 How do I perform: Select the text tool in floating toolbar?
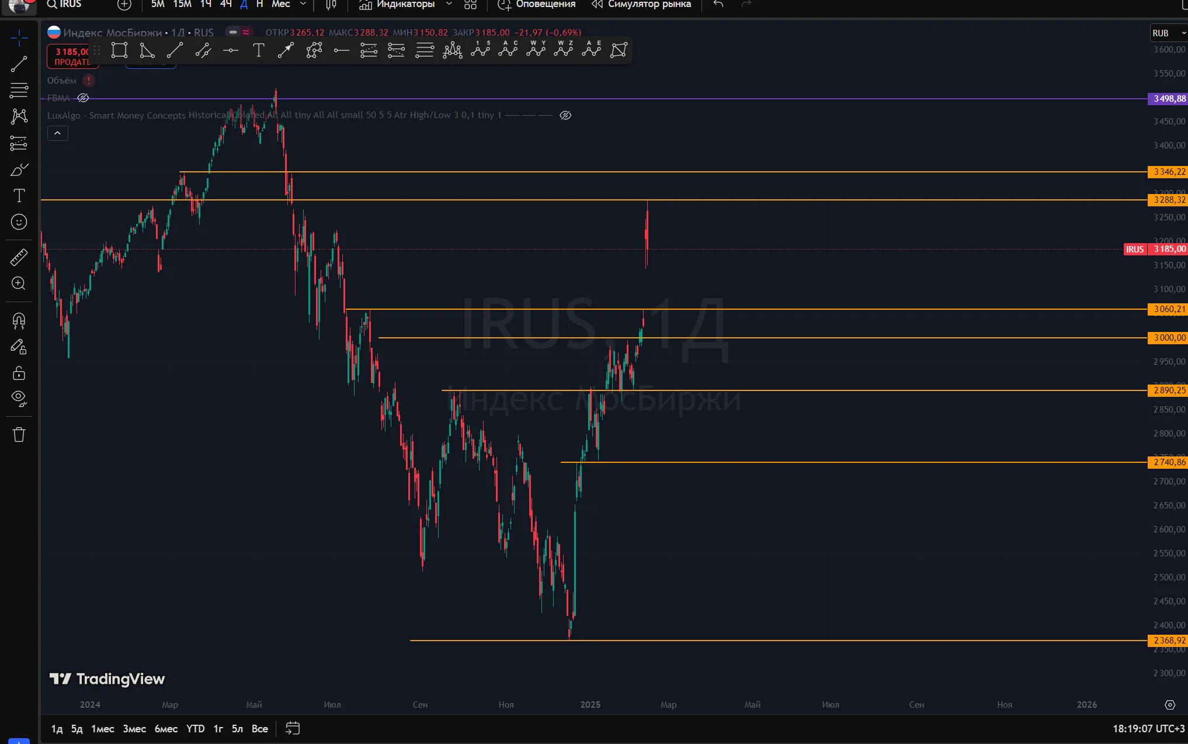[x=258, y=50]
